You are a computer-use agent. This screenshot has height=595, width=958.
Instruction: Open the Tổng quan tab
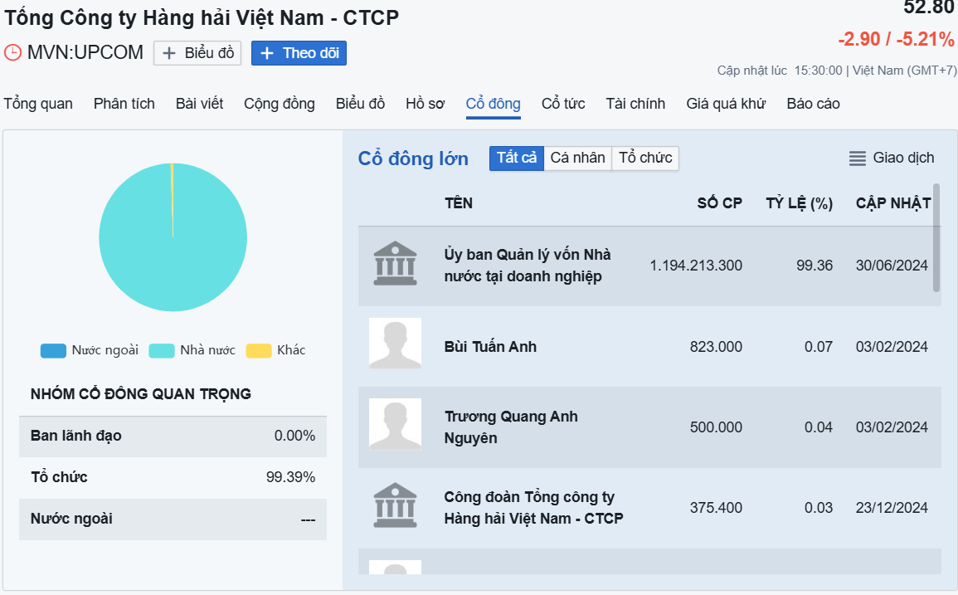click(x=38, y=104)
